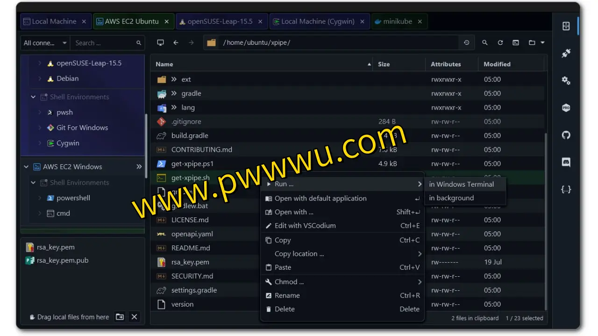Switch to the minikube tab
The width and height of the screenshot is (598, 336).
point(397,21)
